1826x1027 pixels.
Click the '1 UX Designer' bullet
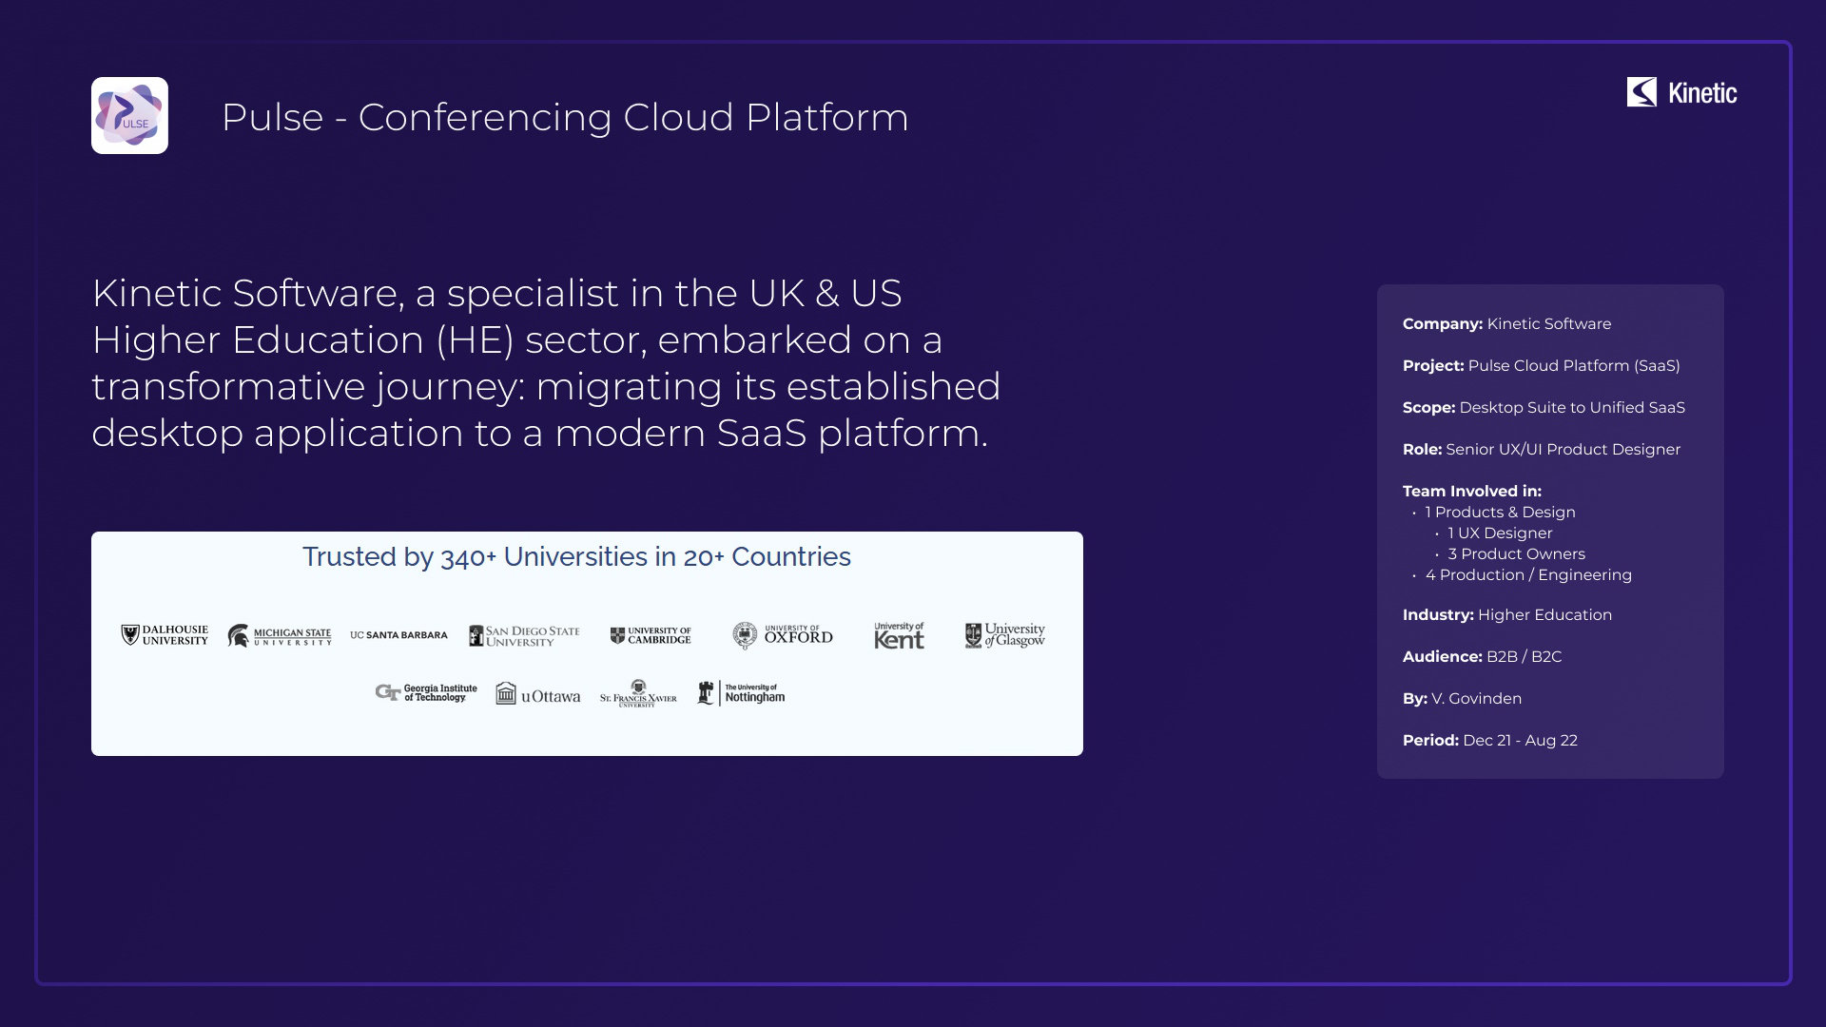(x=1500, y=533)
